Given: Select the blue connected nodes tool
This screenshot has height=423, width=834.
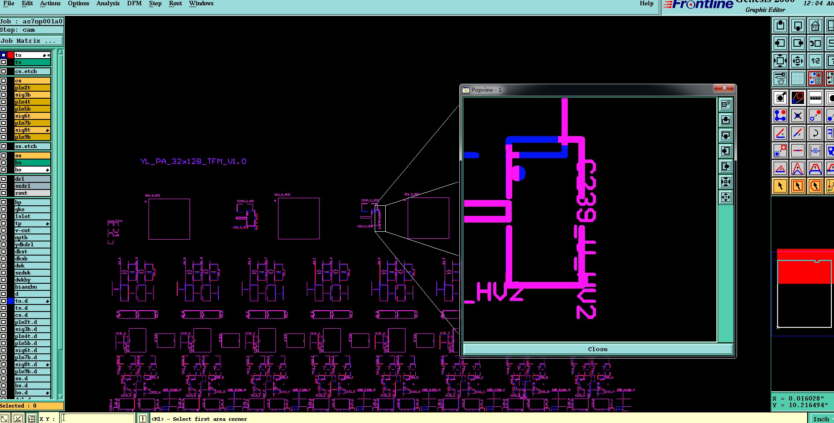Looking at the screenshot, I should click(780, 115).
